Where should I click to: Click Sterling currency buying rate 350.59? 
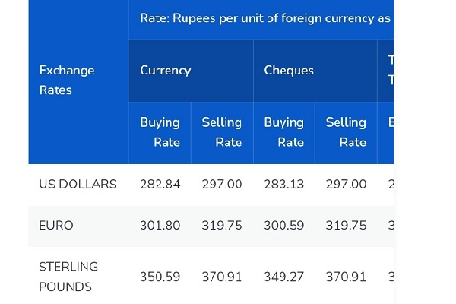point(160,277)
